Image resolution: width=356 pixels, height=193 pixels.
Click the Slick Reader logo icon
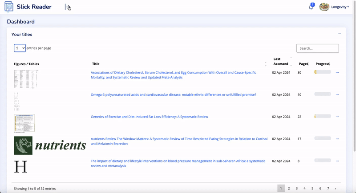pyautogui.click(x=8, y=7)
